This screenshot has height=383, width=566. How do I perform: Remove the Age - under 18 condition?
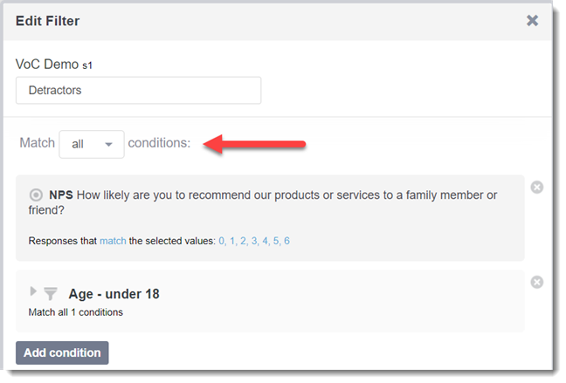pyautogui.click(x=537, y=282)
